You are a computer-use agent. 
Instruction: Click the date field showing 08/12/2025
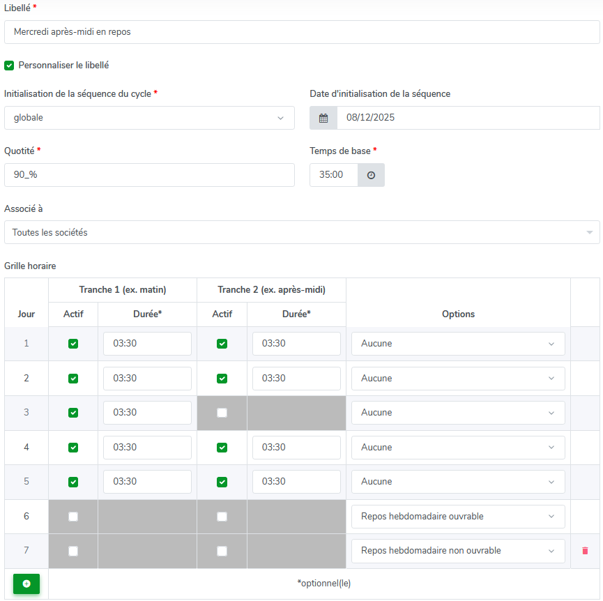coord(468,118)
